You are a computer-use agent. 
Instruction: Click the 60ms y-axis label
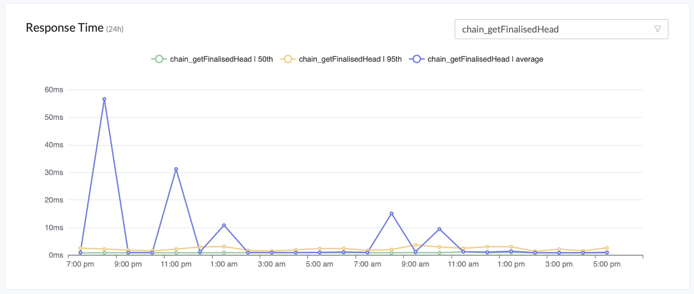(54, 90)
